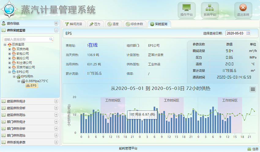Click the 请输入查询名称 search field
The image size is (260, 152).
click(x=26, y=39)
